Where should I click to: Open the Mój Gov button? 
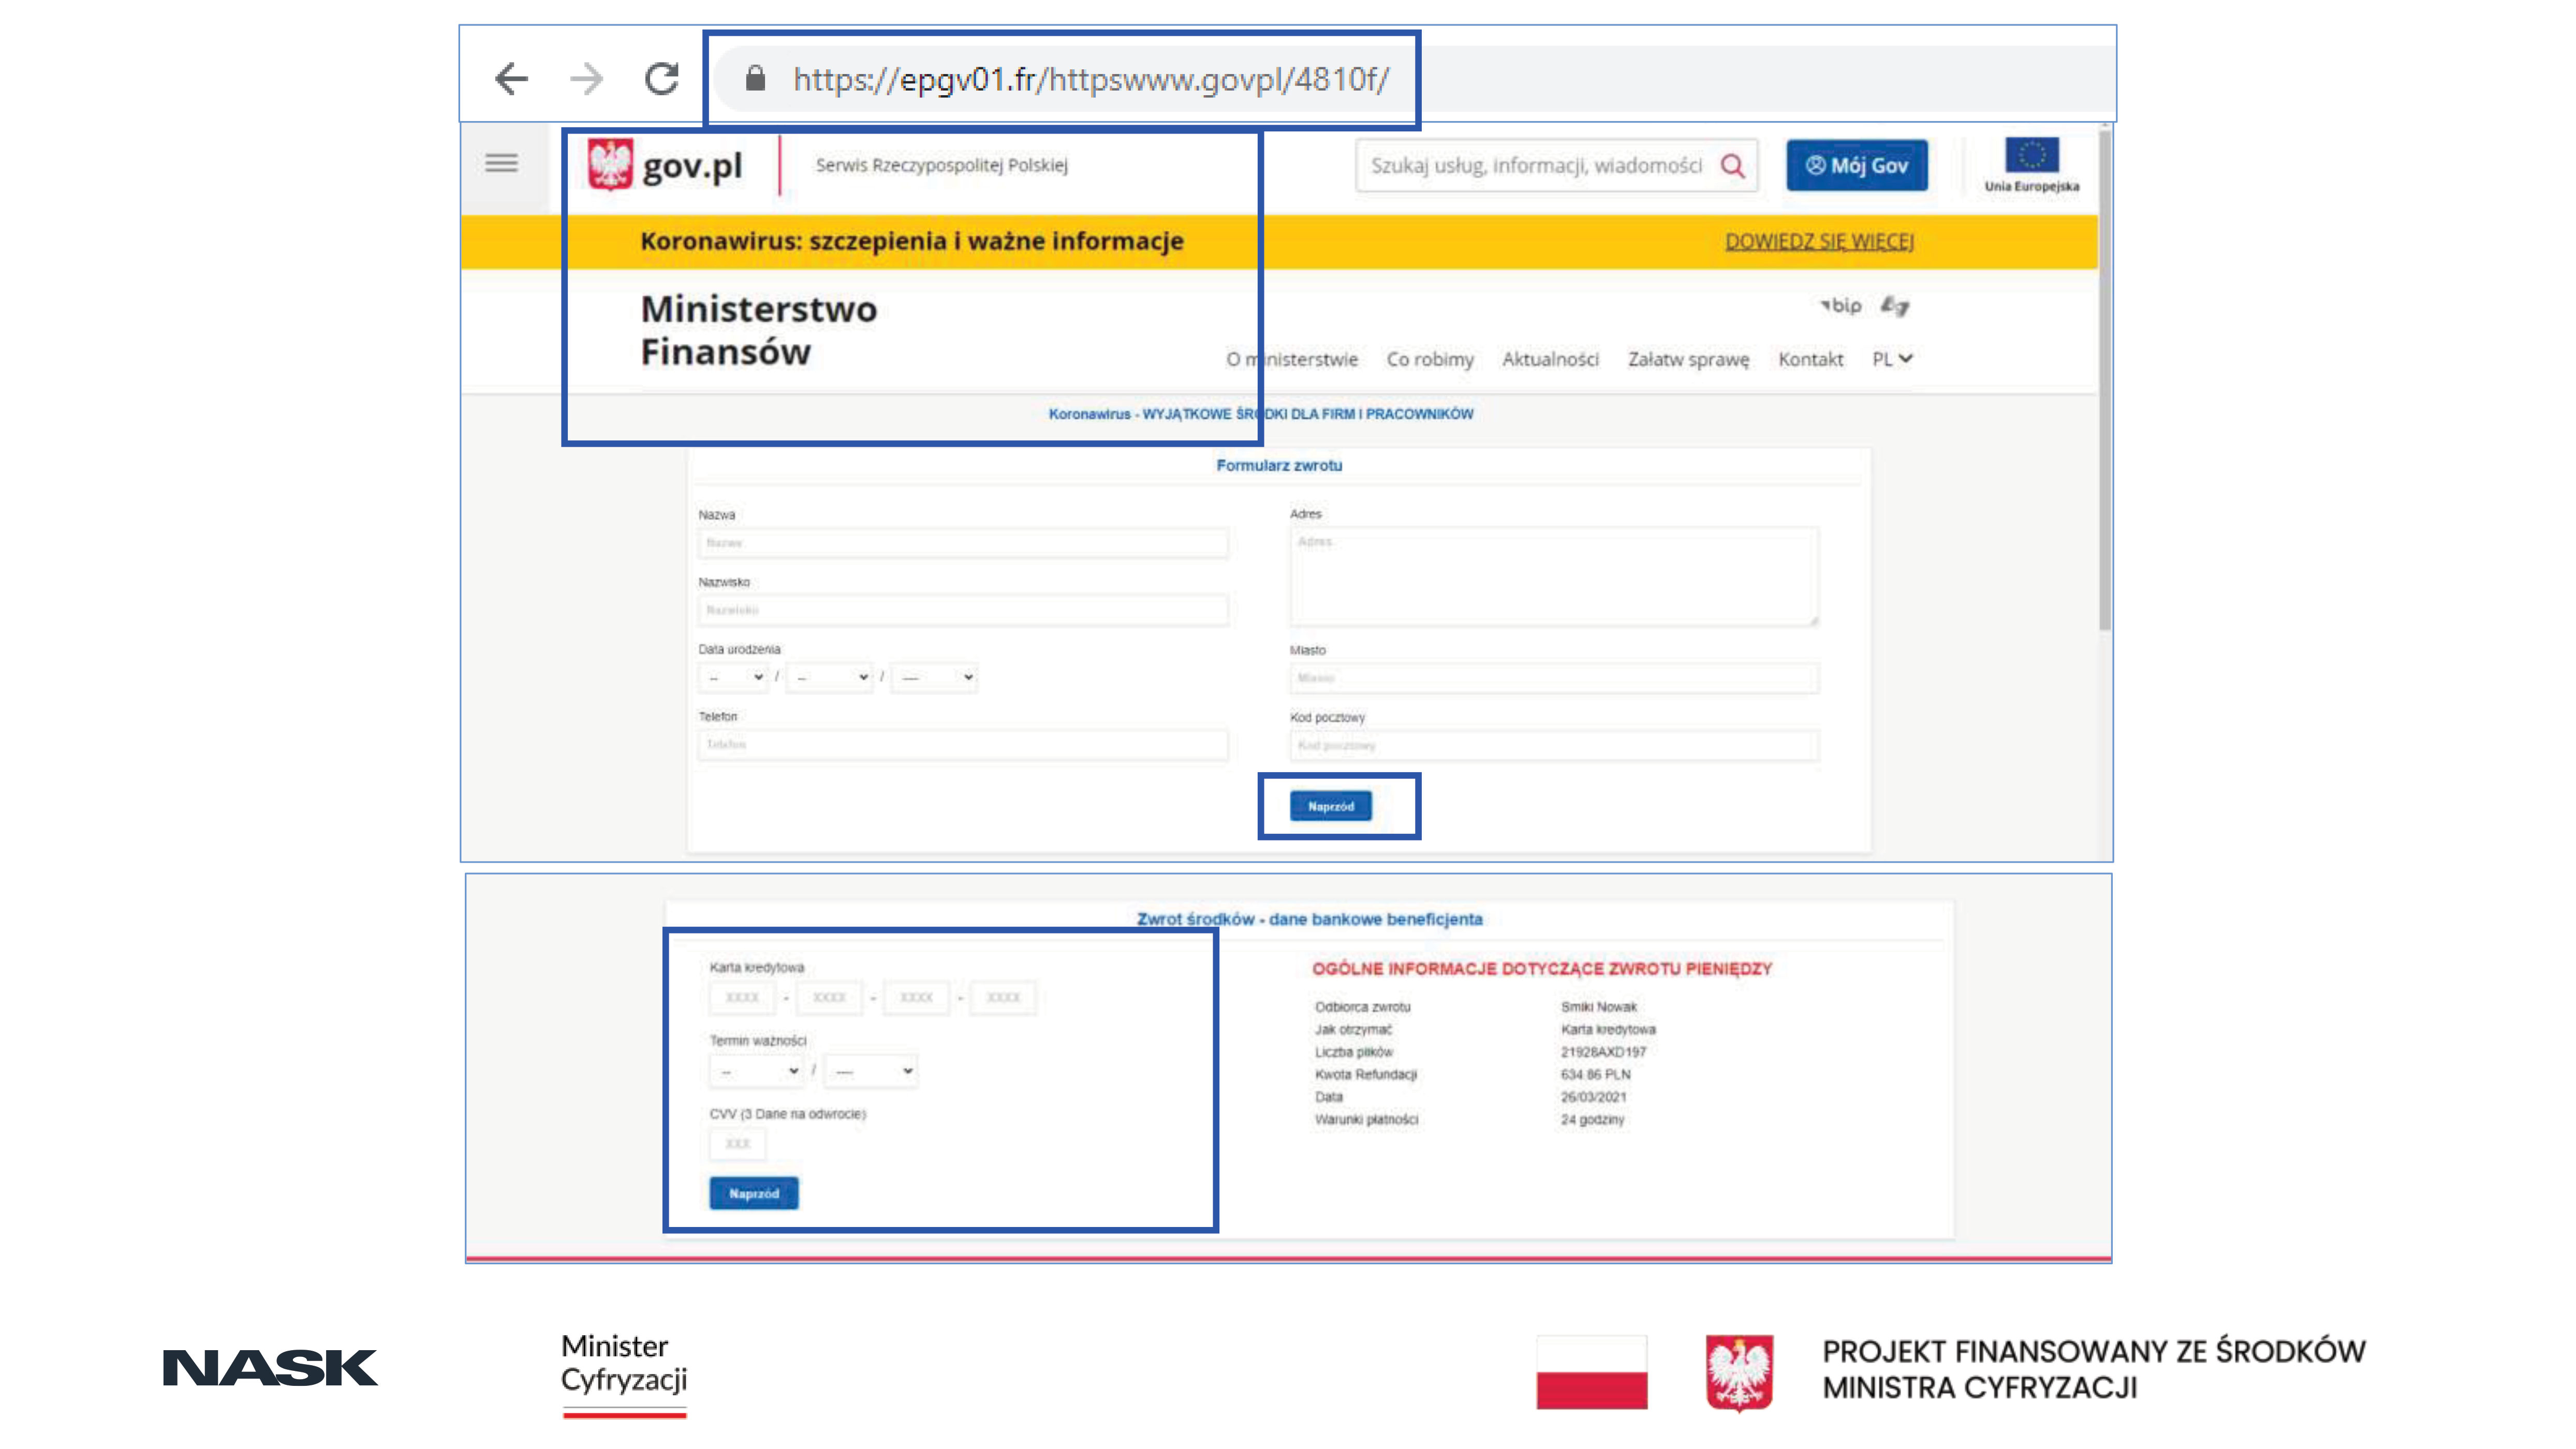point(1857,166)
